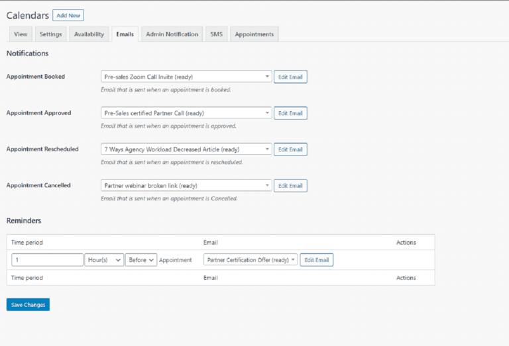This screenshot has height=346, width=509.
Task: Edit the Appointment Rescheduled email
Action: [x=290, y=150]
